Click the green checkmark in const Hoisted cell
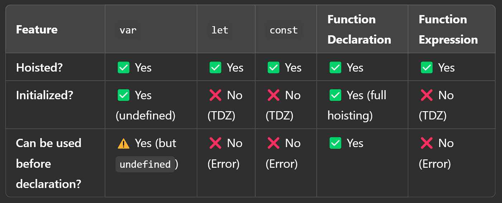The image size is (502, 203). tap(273, 67)
